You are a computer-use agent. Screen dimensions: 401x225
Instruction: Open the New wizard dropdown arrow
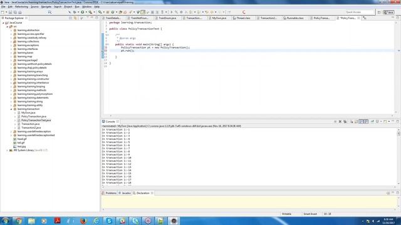coord(6,12)
